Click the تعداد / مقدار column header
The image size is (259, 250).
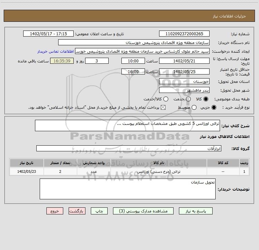tap(60, 163)
